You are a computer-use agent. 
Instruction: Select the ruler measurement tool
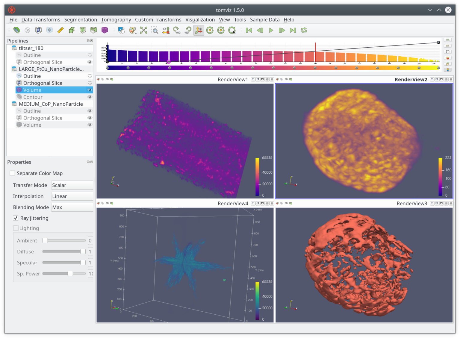pos(60,30)
